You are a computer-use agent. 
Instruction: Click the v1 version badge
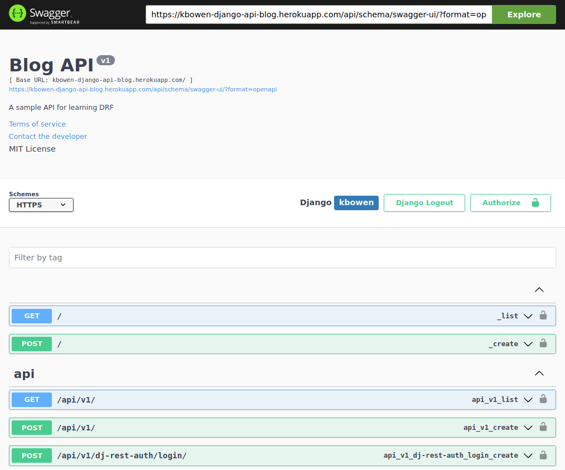pyautogui.click(x=105, y=61)
